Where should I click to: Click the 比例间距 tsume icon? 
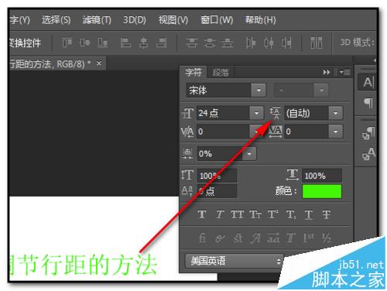pos(187,154)
